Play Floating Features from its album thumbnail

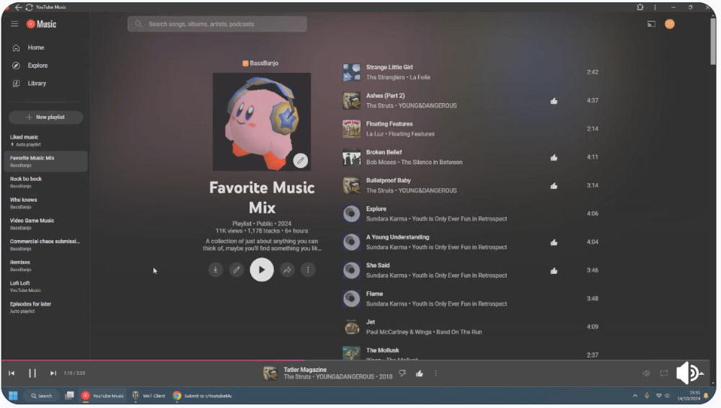[x=352, y=129]
